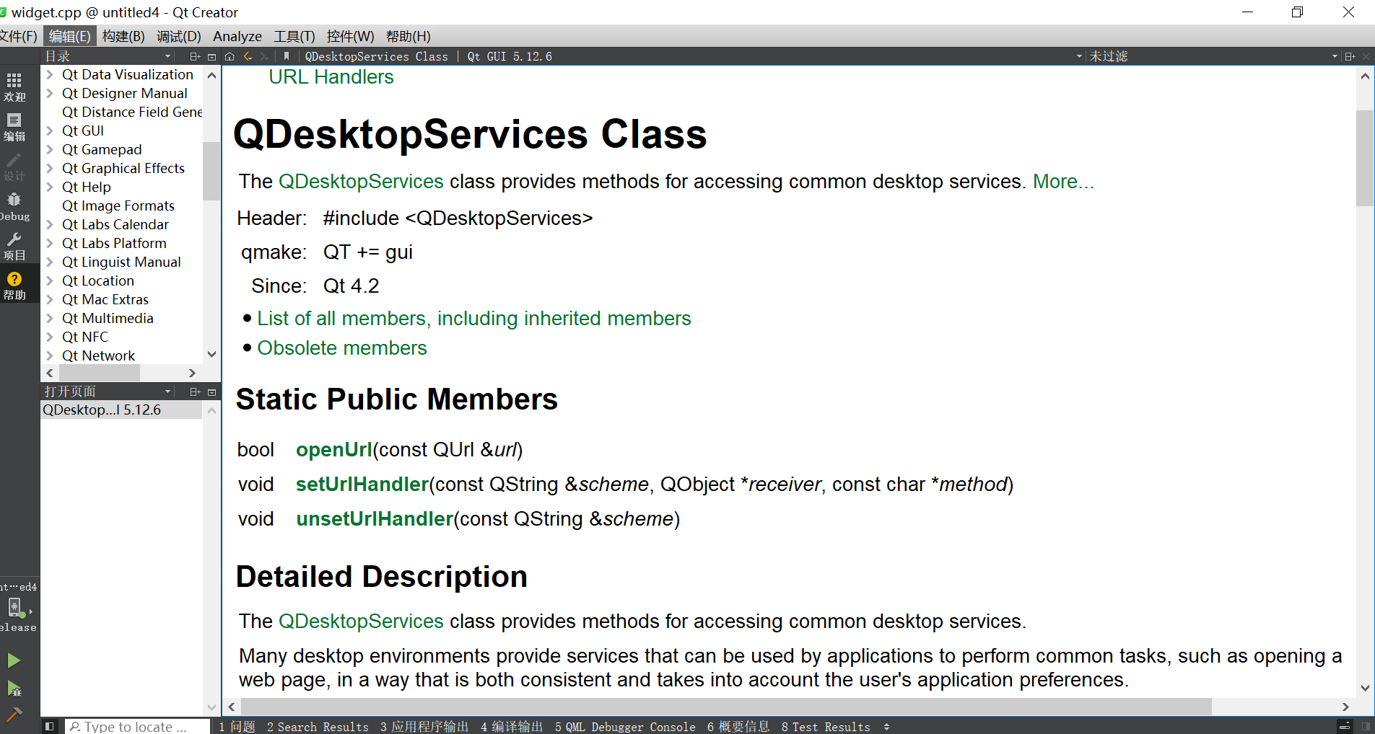1375x734 pixels.
Task: Show the 3 应用程序输出 pane
Action: pyautogui.click(x=424, y=727)
